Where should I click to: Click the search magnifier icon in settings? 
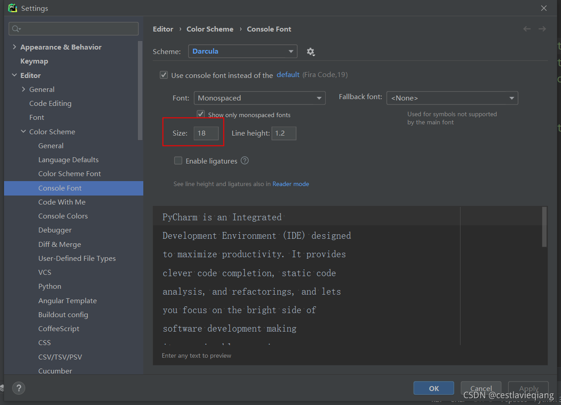pyautogui.click(x=16, y=29)
